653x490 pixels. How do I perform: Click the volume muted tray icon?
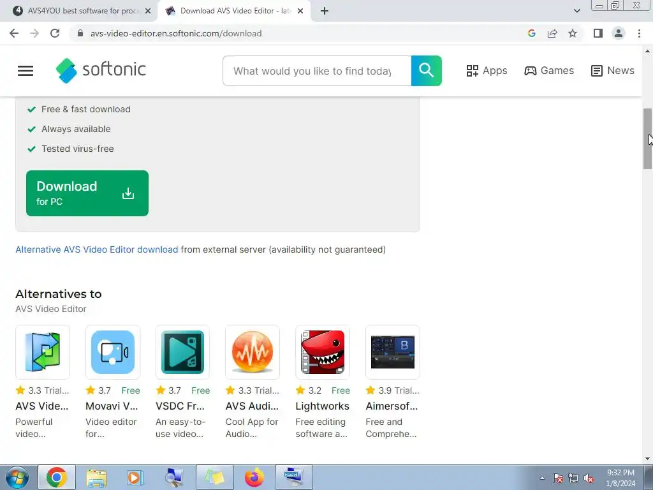[589, 479]
